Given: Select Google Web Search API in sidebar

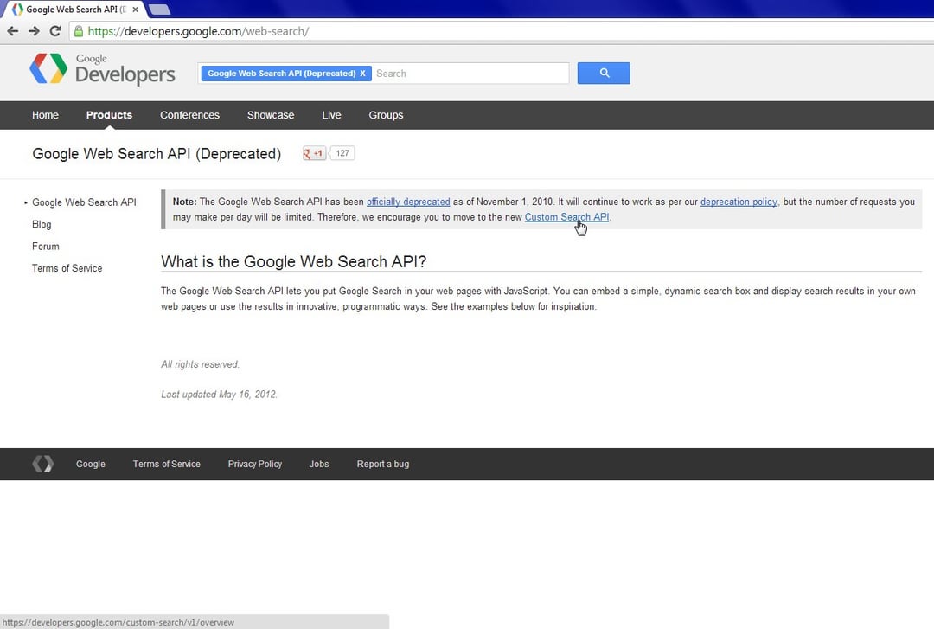Looking at the screenshot, I should click(84, 202).
